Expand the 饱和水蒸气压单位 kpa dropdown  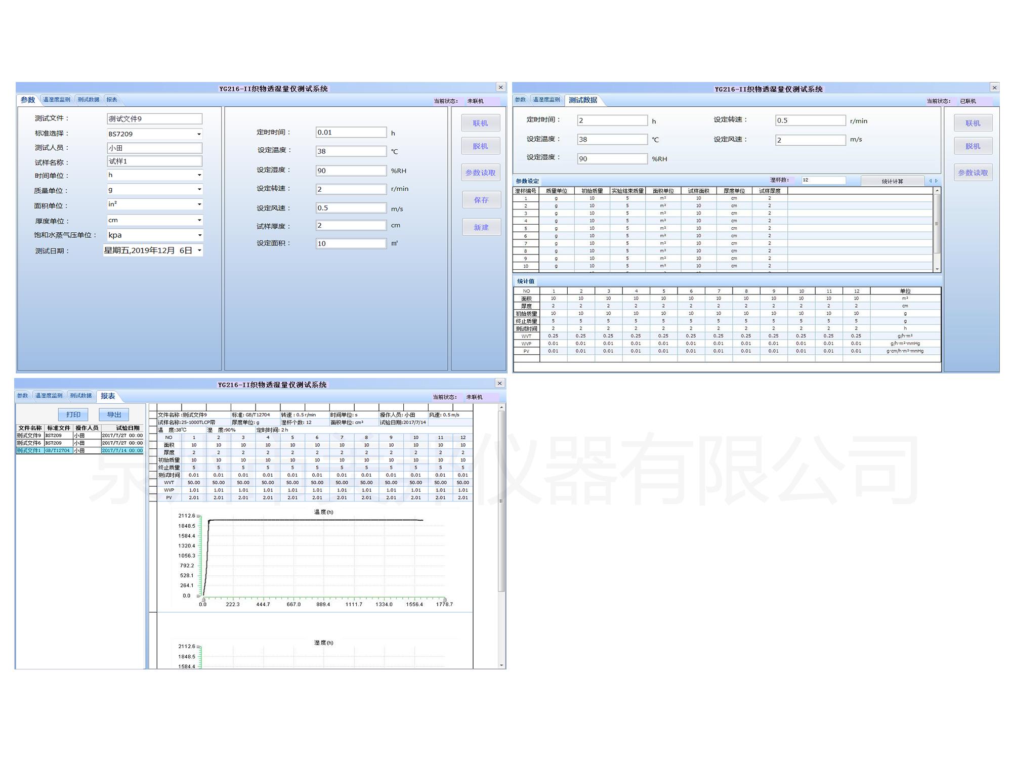pos(199,235)
